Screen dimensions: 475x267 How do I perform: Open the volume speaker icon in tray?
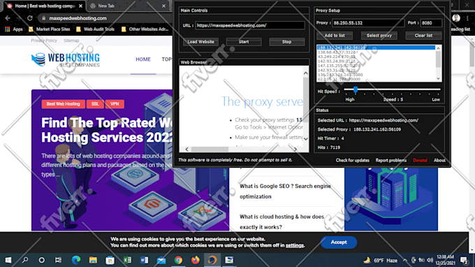430,260
